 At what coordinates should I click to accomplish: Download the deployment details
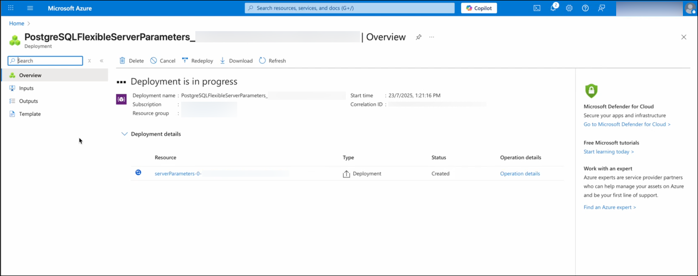[x=236, y=61]
